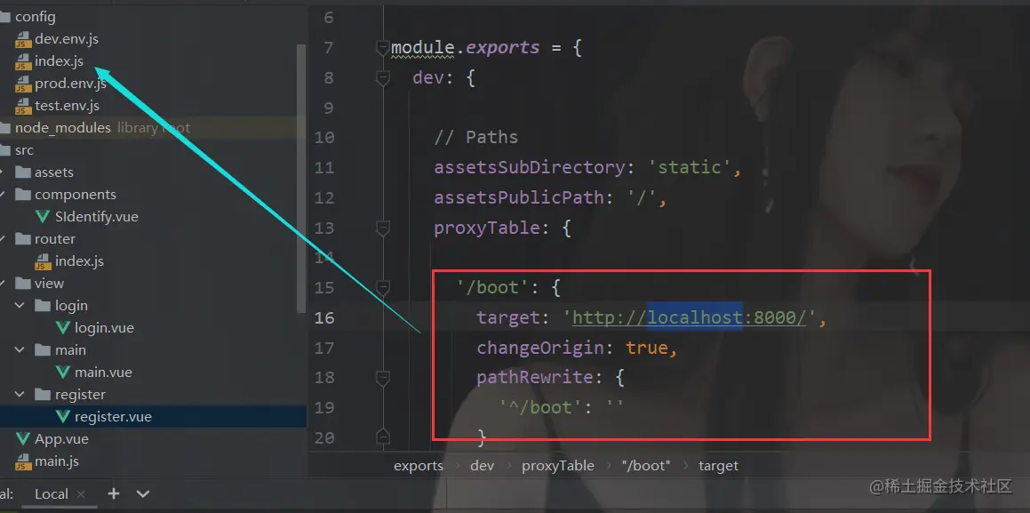The height and width of the screenshot is (513, 1030).
Task: Collapse the login folder chevron
Action: [x=20, y=306]
